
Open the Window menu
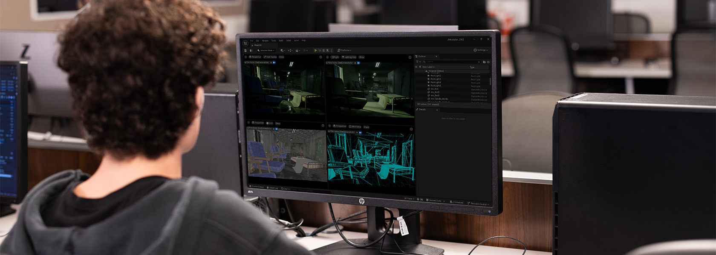coord(265,41)
